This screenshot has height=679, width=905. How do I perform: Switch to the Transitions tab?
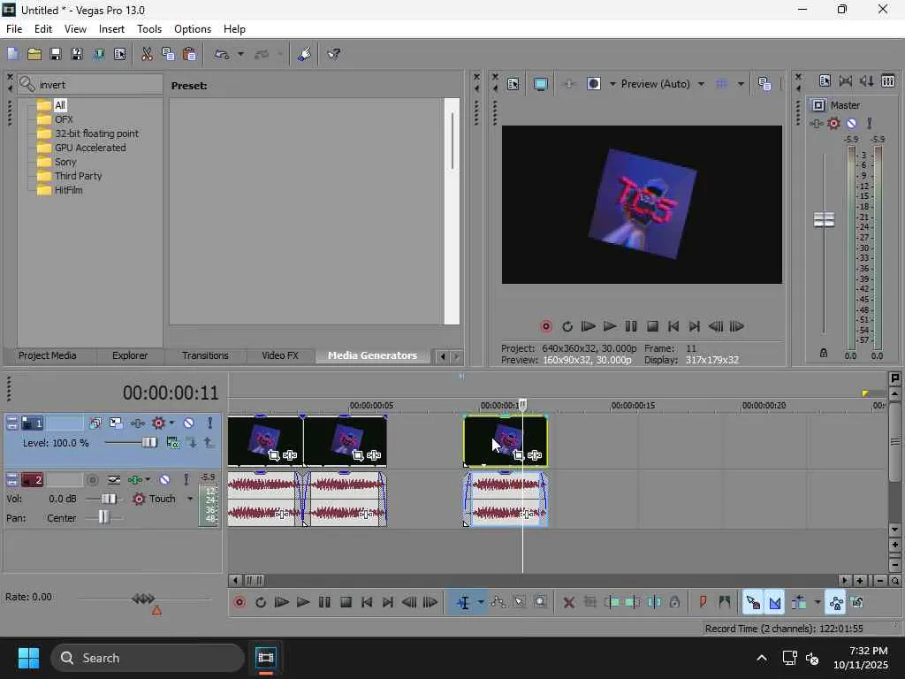click(x=205, y=355)
